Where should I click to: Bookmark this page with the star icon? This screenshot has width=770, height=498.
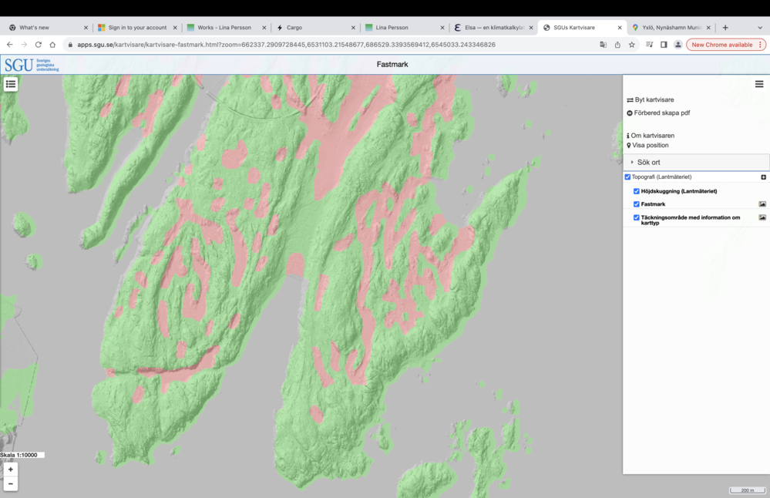(632, 45)
